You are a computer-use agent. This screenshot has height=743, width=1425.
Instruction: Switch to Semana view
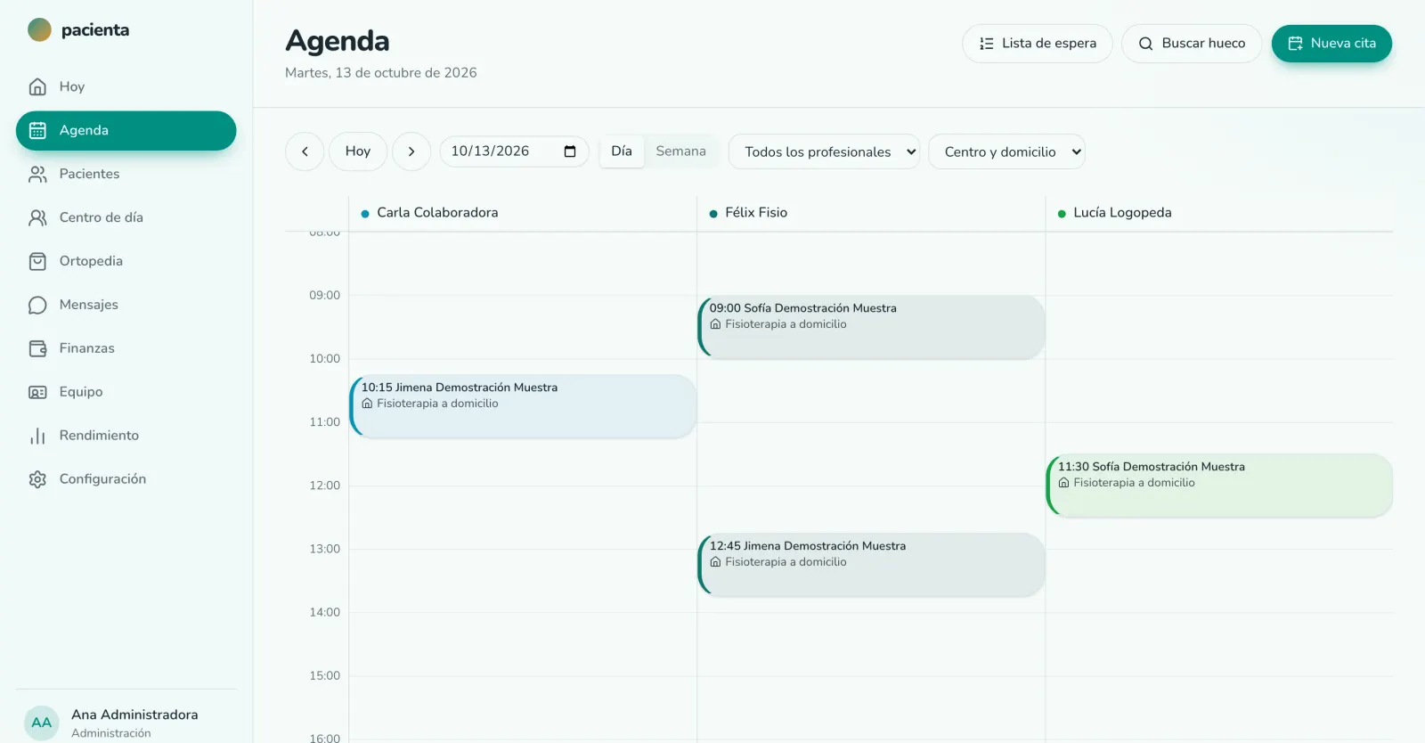680,151
